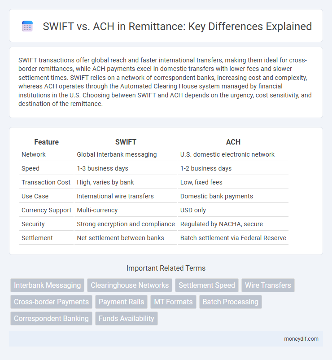Click the cell 'Net settlement between banks'
This screenshot has height=360, width=332.
pyautogui.click(x=120, y=238)
